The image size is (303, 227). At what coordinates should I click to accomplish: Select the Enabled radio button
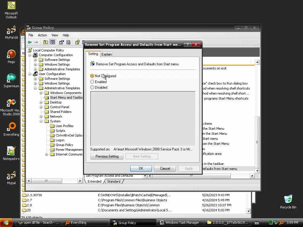click(x=92, y=82)
